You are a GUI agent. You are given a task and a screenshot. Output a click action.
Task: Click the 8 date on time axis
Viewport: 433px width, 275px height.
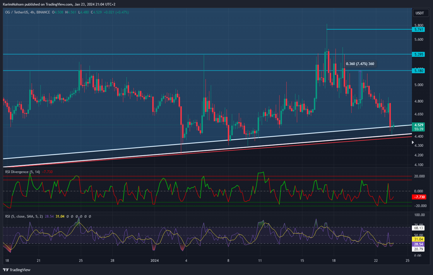(228, 261)
